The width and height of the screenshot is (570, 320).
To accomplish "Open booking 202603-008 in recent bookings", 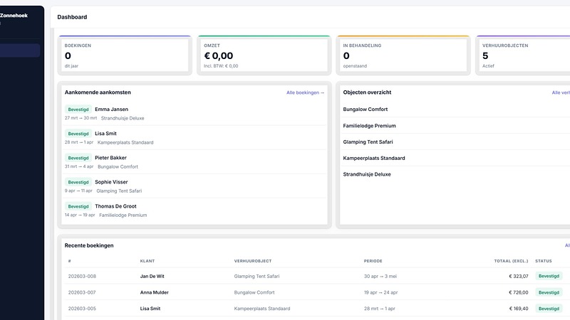I will coord(82,276).
